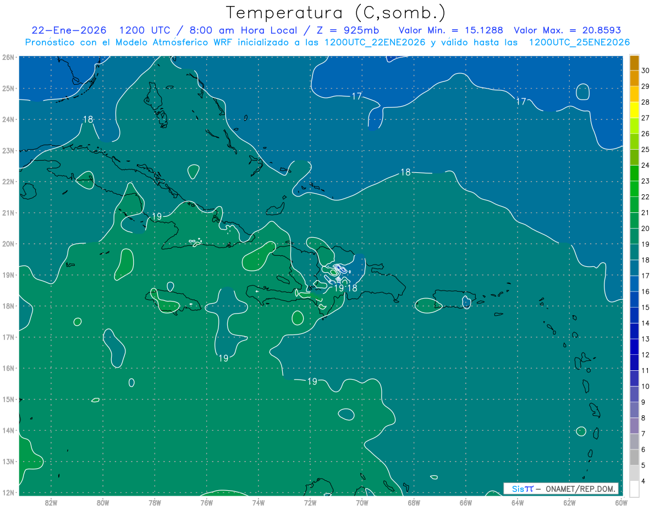Viewport: 660px width, 510px height.
Task: Select the yellow legend swatch between 27 and 28
Action: click(x=634, y=110)
